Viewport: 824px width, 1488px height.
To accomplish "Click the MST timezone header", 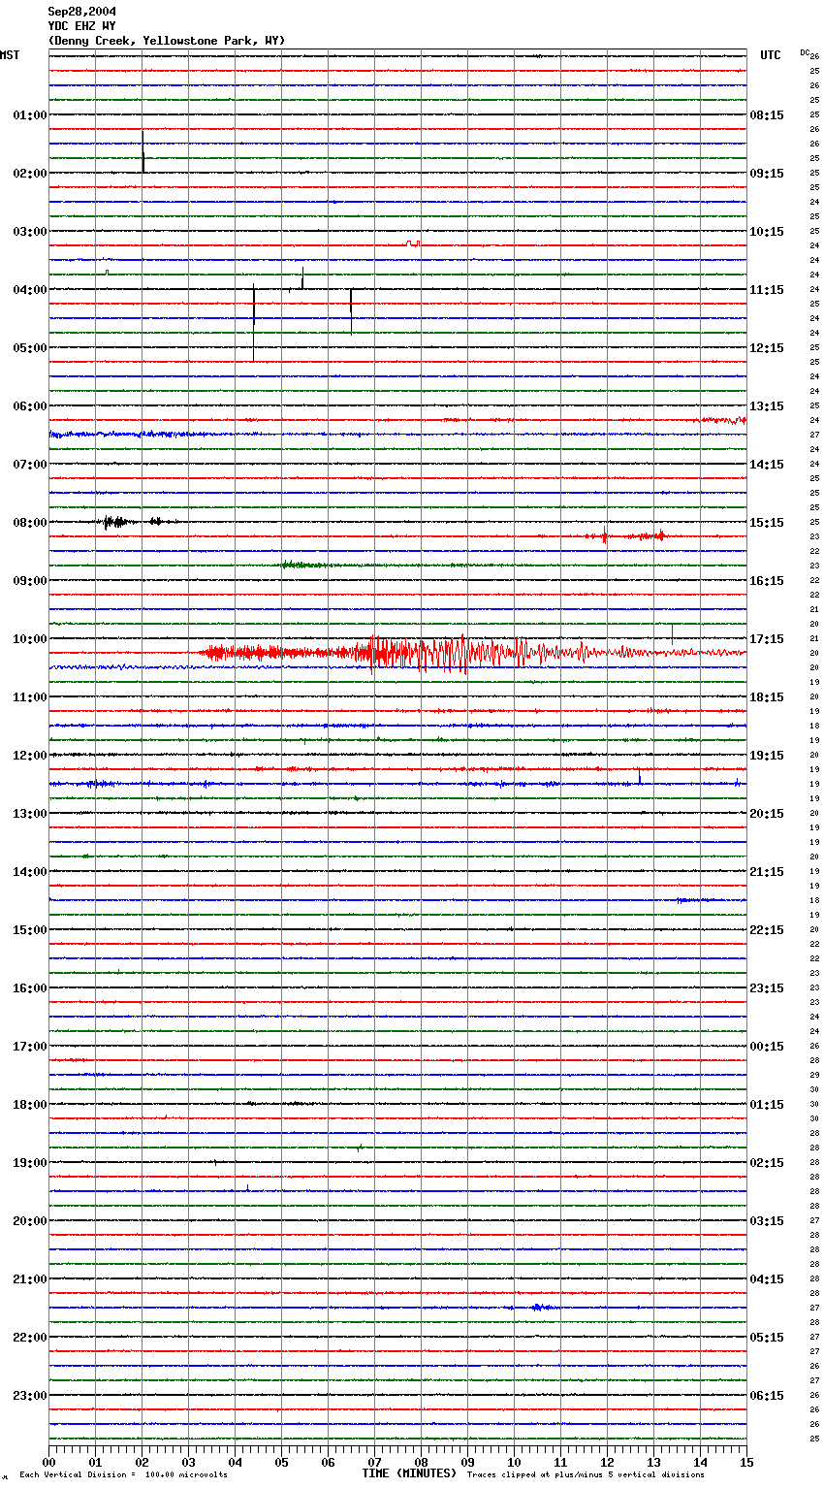I will [x=10, y=55].
